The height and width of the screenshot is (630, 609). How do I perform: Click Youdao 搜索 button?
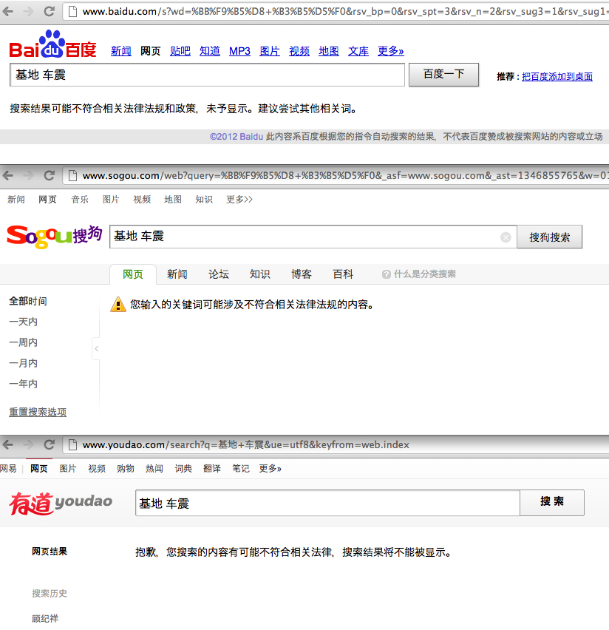click(x=552, y=502)
